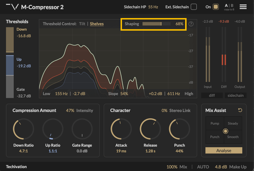Switch Threshold Control to Shelves

tap(97, 24)
